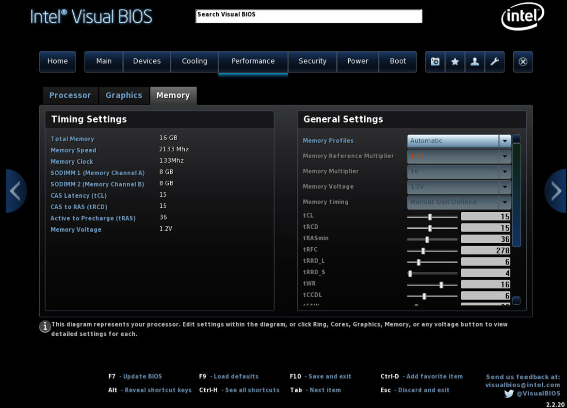Click the tCL value field showing 15
The width and height of the screenshot is (567, 408).
coord(486,217)
